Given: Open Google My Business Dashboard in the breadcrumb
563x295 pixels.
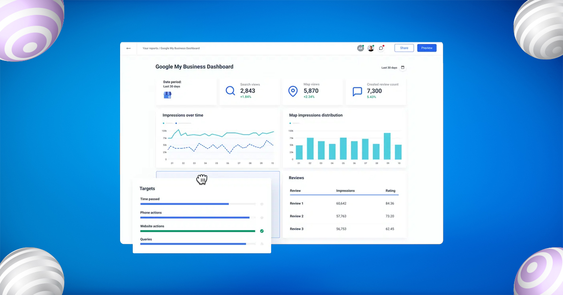Looking at the screenshot, I should 179,48.
